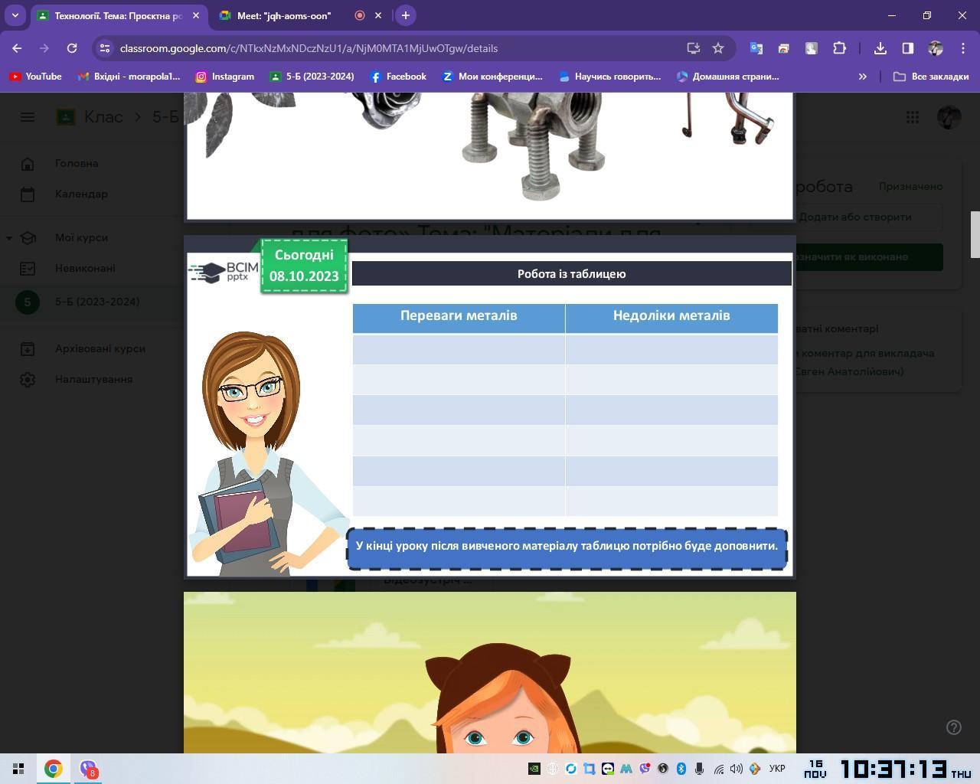Click the help question mark icon

tap(953, 727)
